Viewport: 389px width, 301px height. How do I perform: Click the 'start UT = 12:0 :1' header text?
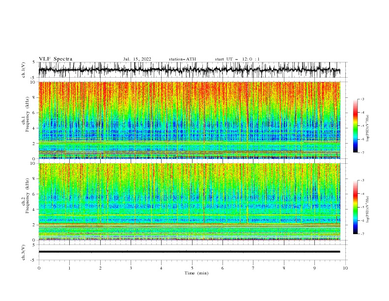237,59
